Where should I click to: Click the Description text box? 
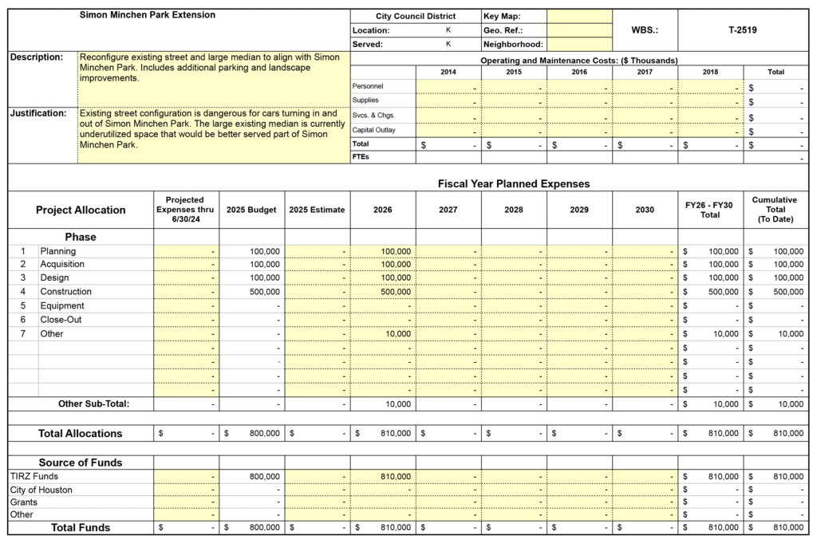(x=213, y=79)
